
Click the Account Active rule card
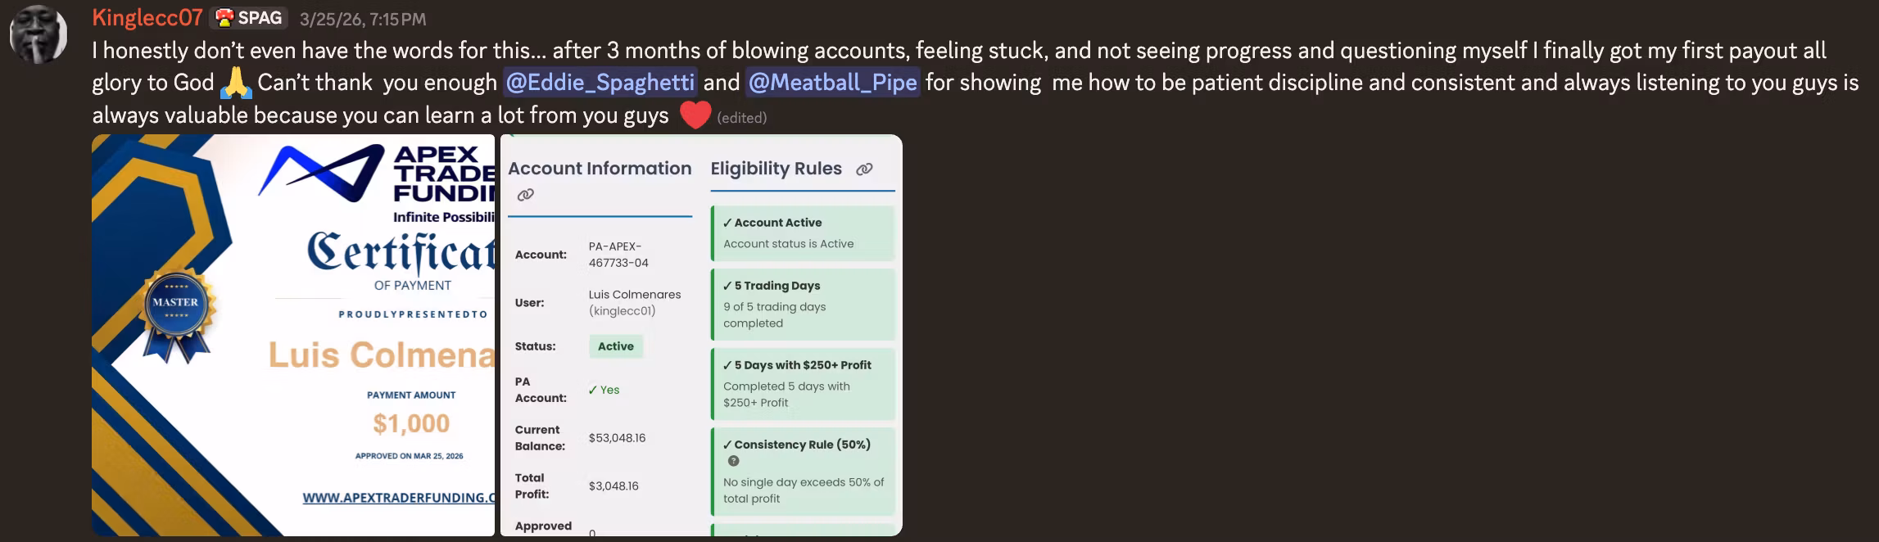point(803,233)
